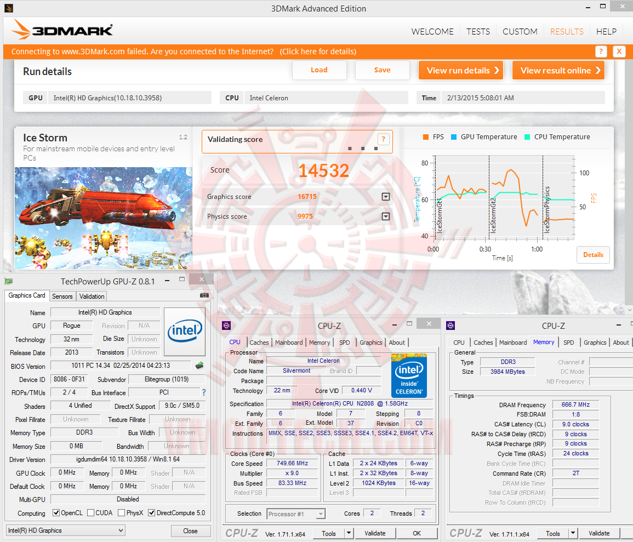Viewport: 633px width, 542px height.
Task: Open the CUSTOM tab in 3DMark
Action: tap(520, 31)
